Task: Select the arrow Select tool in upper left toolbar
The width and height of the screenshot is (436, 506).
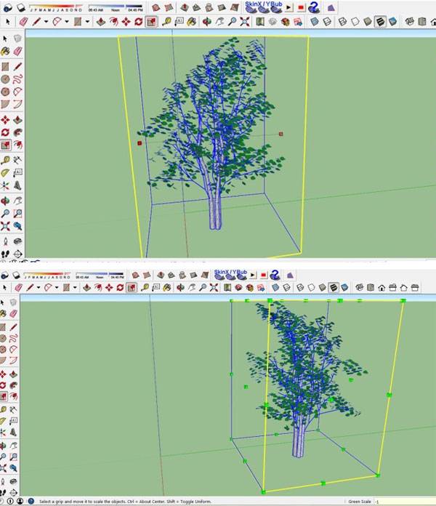Action: (x=6, y=39)
